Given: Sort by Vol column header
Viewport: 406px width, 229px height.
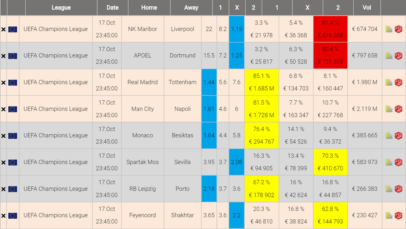Looking at the screenshot, I should click(x=367, y=8).
